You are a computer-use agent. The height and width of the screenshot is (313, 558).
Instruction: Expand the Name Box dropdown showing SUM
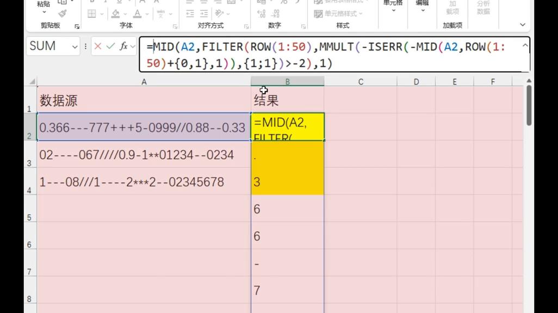click(x=75, y=47)
